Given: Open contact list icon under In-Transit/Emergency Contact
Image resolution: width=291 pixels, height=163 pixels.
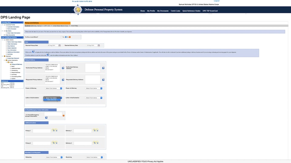Looking at the screenshot, I should tap(46, 118).
